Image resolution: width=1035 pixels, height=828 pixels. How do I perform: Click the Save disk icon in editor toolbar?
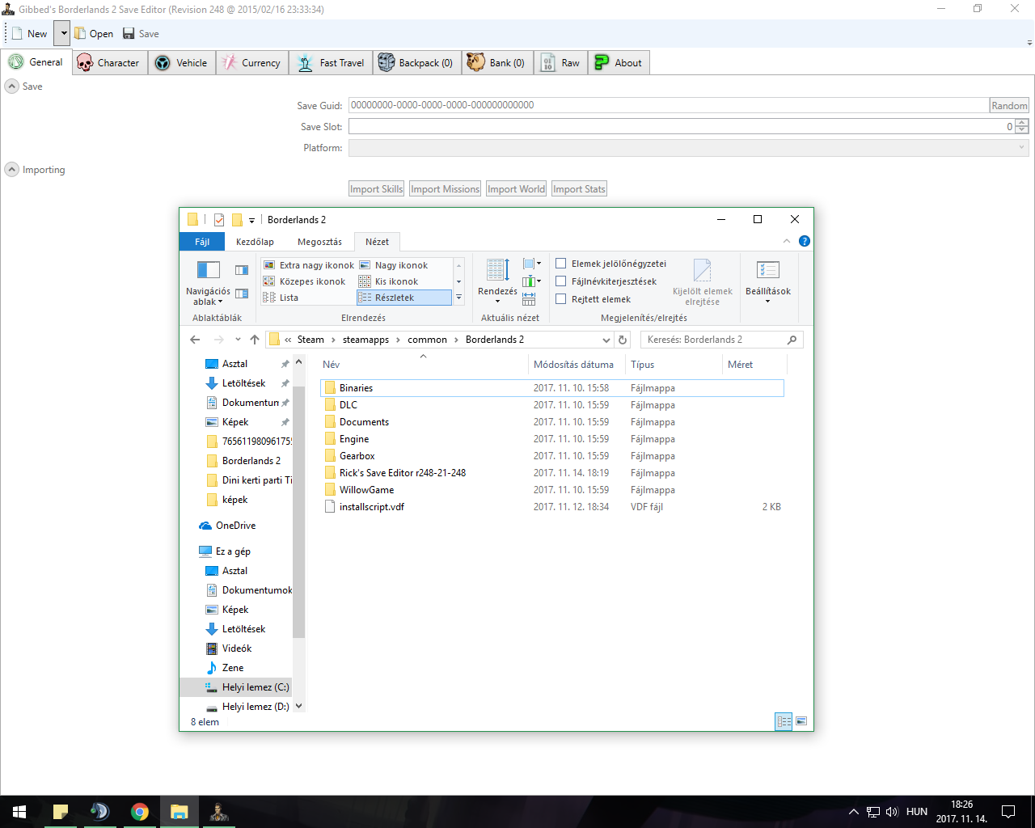point(129,33)
